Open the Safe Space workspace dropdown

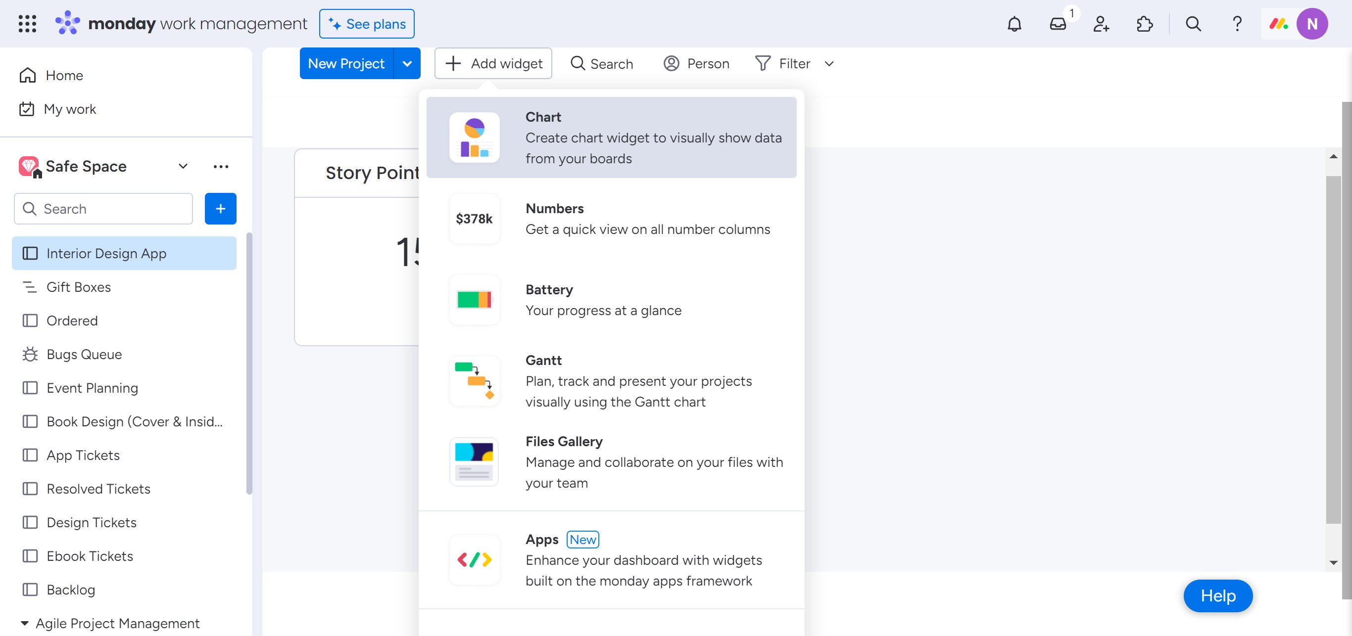click(183, 167)
